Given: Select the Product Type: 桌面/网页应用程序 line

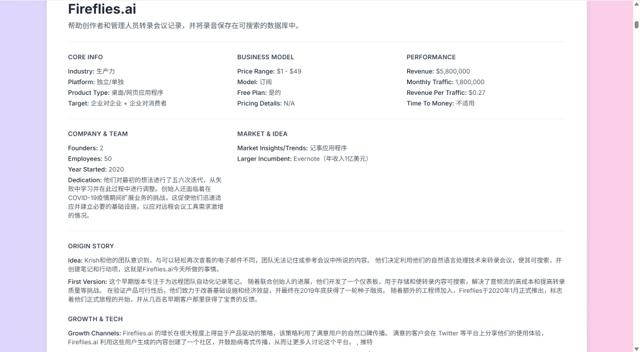Looking at the screenshot, I should 116,92.
